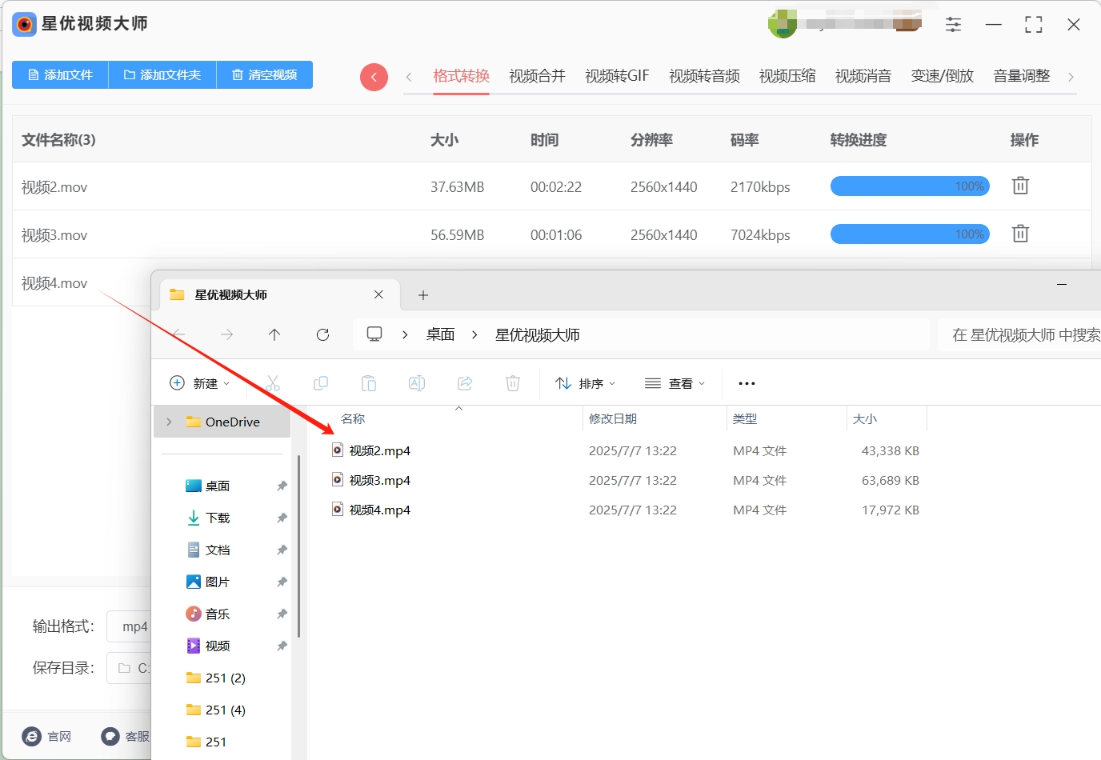Click the 保存目录 path field
This screenshot has height=760, width=1101.
130,668
